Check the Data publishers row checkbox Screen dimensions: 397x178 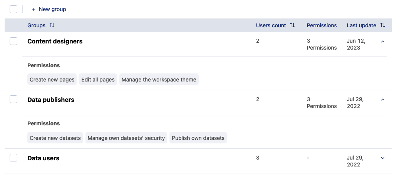tap(13, 100)
